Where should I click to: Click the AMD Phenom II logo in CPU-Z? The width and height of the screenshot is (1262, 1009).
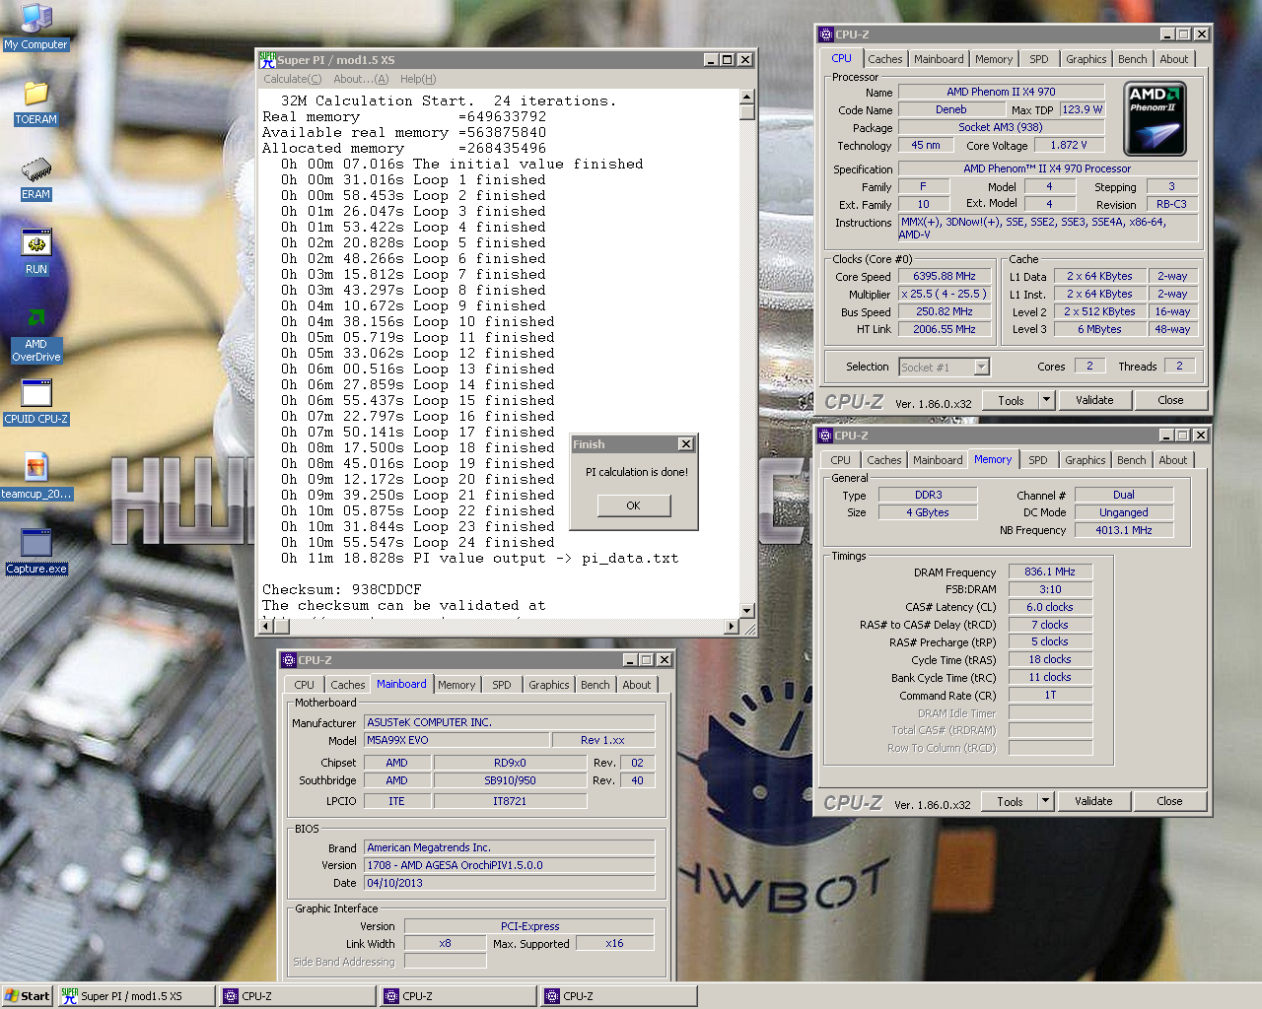click(1155, 118)
